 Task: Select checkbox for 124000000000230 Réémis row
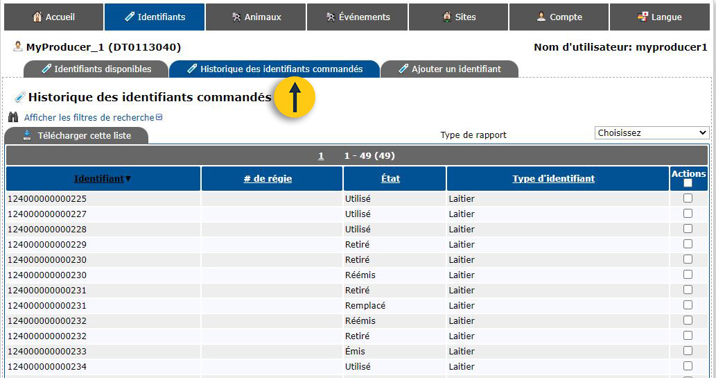click(x=688, y=274)
